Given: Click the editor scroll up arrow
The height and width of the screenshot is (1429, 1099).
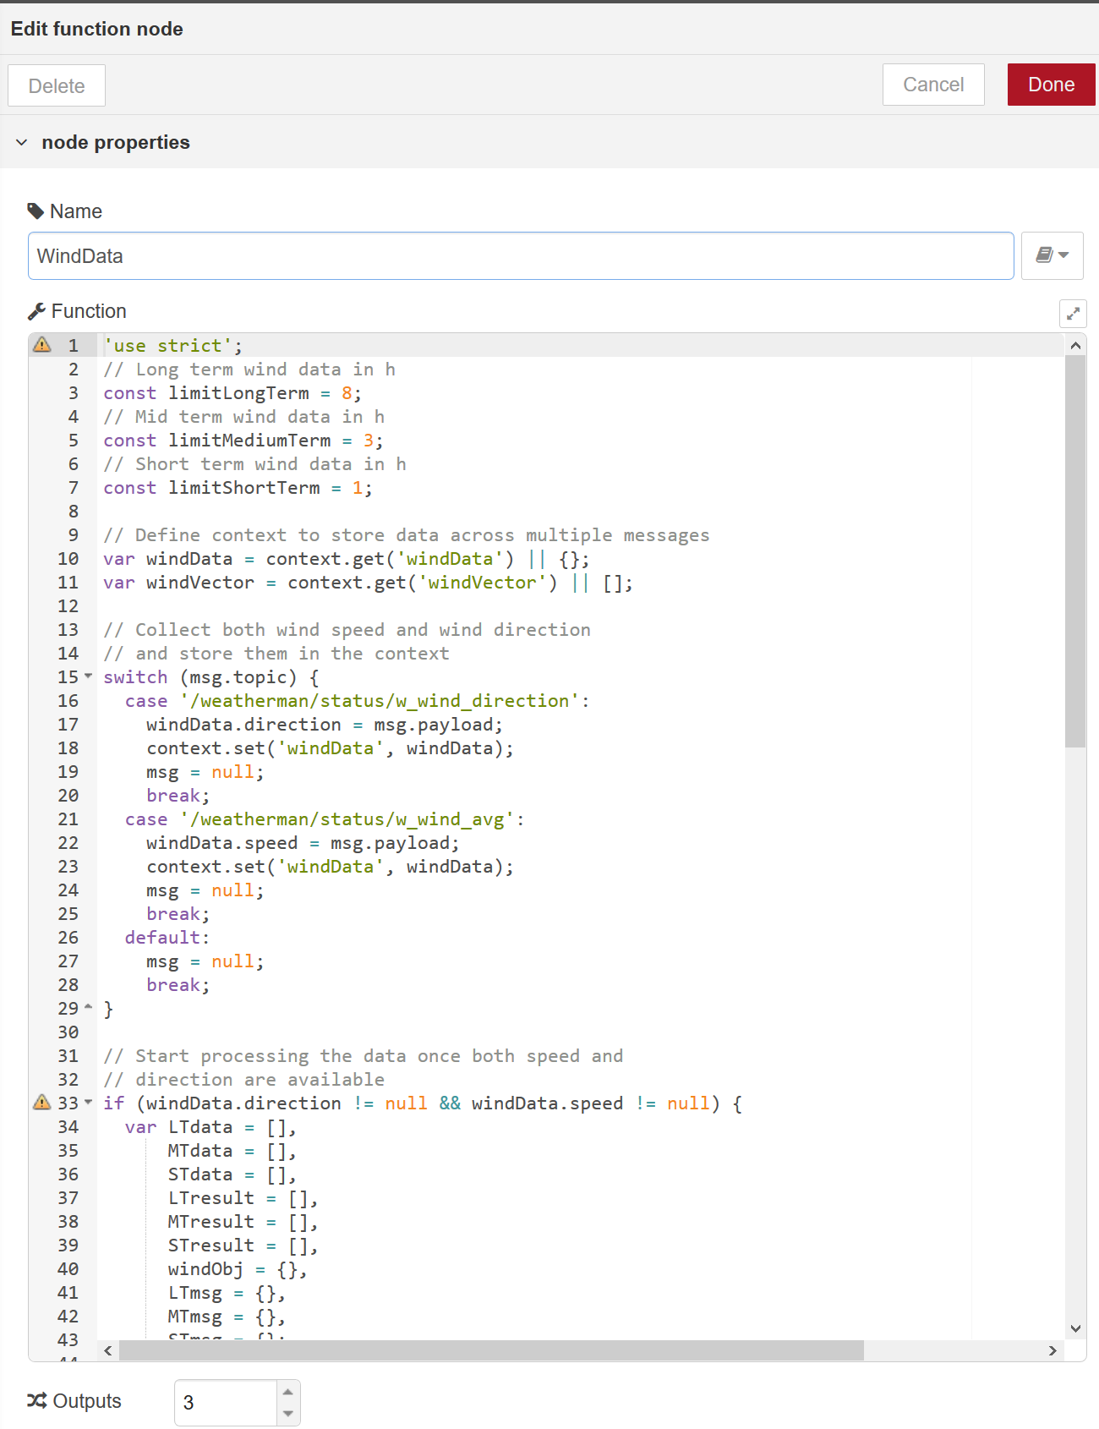Looking at the screenshot, I should coord(1075,345).
